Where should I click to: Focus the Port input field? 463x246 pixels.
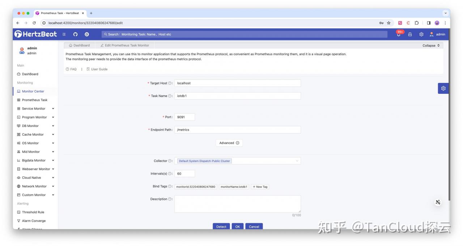coord(184,117)
